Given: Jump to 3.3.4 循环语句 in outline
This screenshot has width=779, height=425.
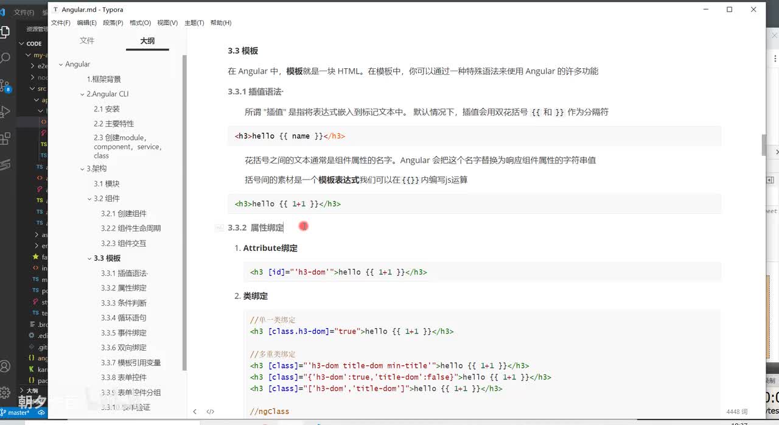Looking at the screenshot, I should coord(124,318).
